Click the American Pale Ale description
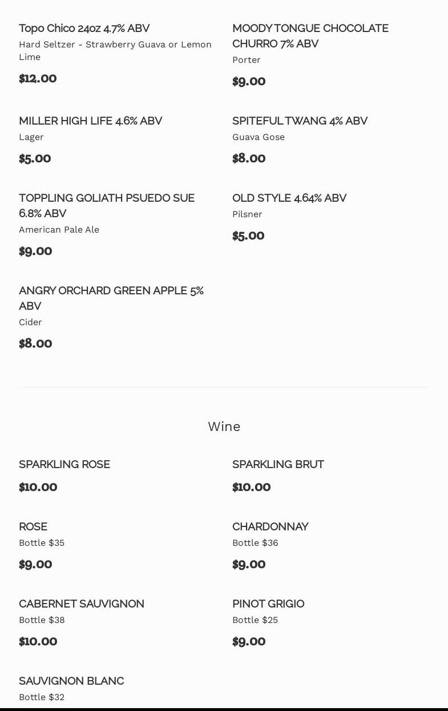This screenshot has height=711, width=448. click(59, 230)
